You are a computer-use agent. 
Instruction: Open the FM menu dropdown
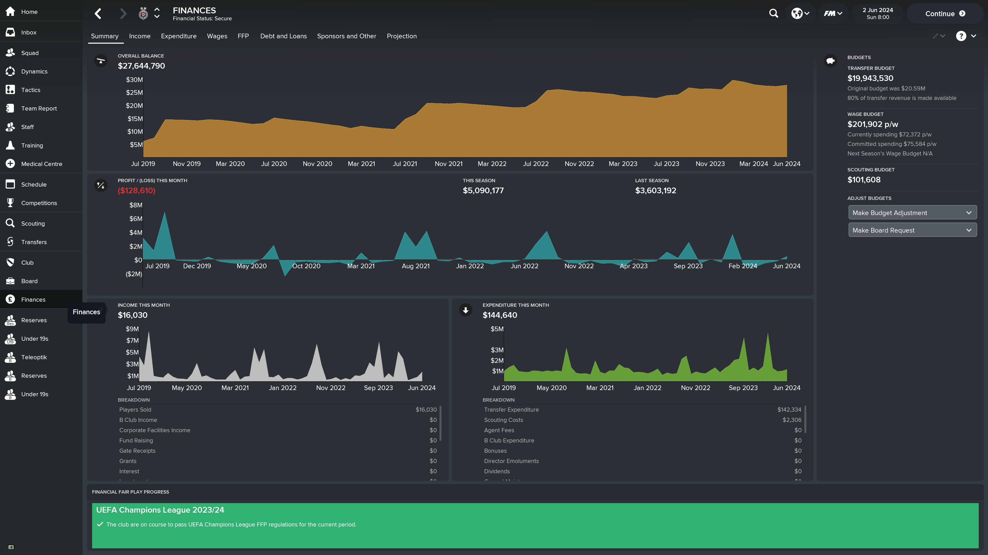click(833, 13)
